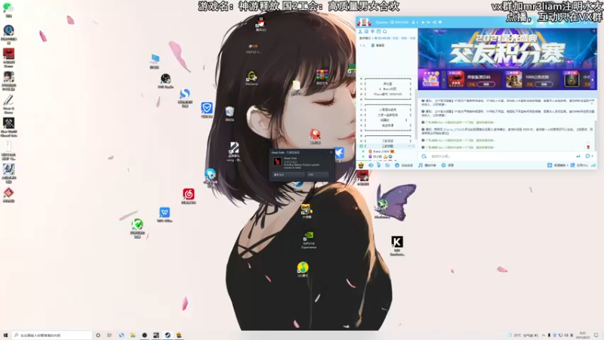
Task: Close the Dead Cells notification popup
Action: tap(331, 153)
